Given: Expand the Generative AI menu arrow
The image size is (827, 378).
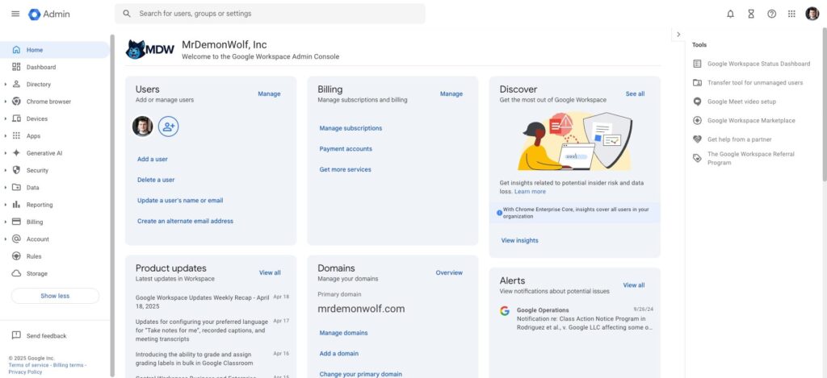Looking at the screenshot, I should click(x=6, y=153).
